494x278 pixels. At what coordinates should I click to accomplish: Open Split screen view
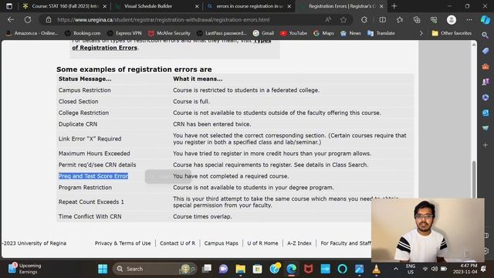(383, 20)
